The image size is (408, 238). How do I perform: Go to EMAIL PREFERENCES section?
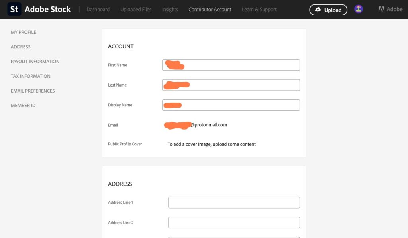tap(33, 91)
